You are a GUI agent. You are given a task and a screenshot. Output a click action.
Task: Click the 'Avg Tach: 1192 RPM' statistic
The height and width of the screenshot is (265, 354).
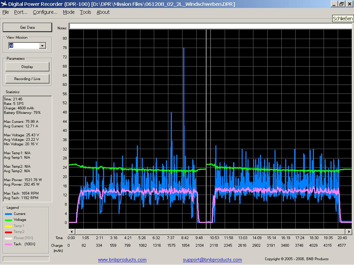21,198
